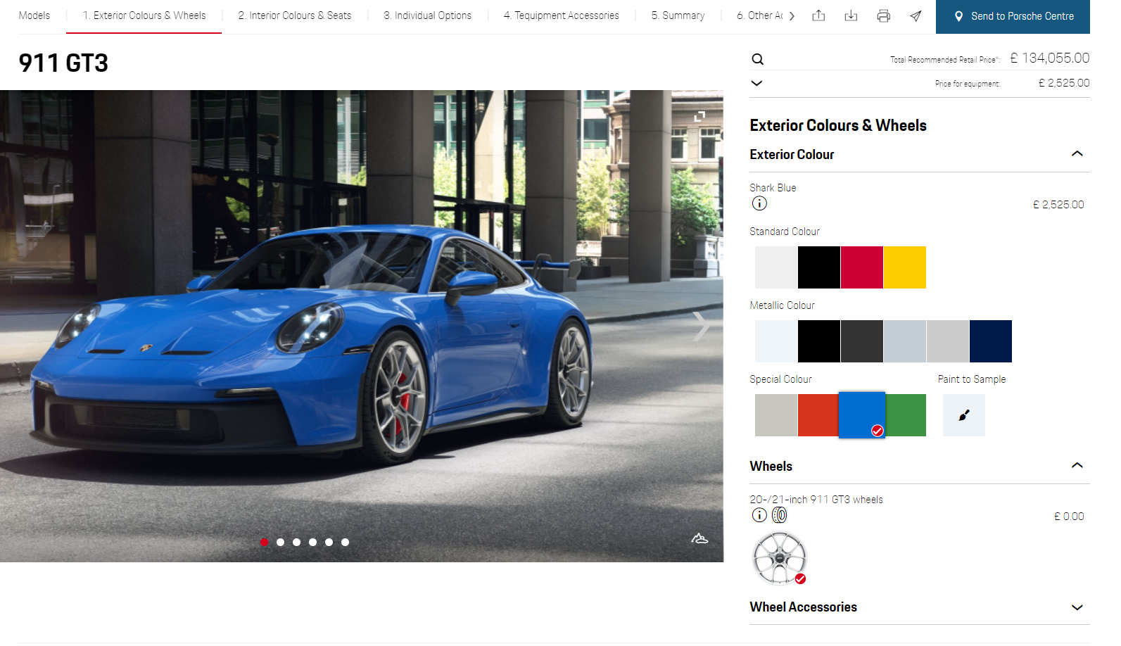The image size is (1121, 646).
Task: Select the 911 GT3 wheel thumbnail
Action: (780, 559)
